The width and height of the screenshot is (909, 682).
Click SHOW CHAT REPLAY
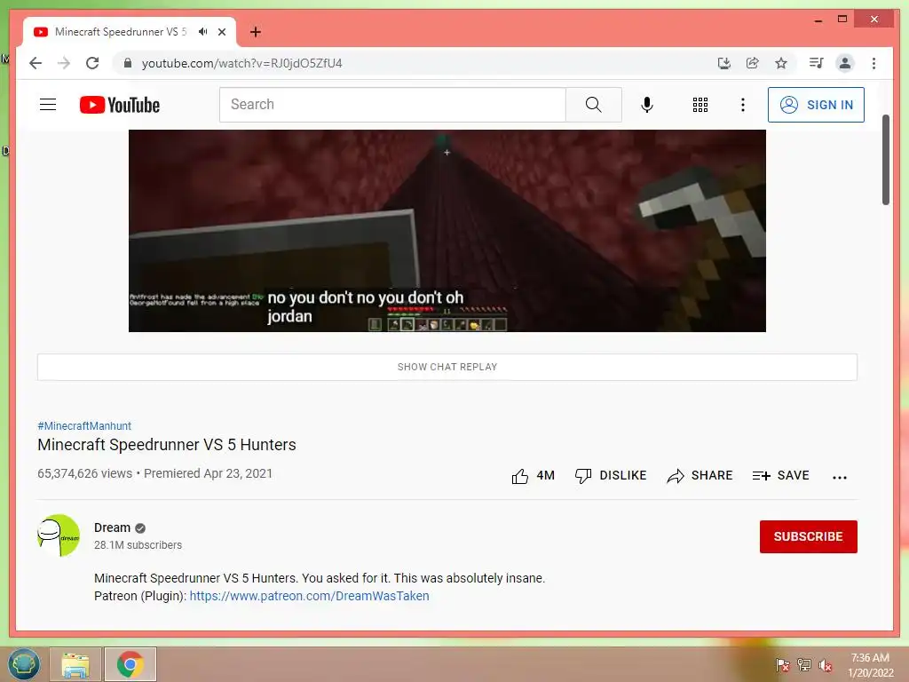click(x=447, y=367)
